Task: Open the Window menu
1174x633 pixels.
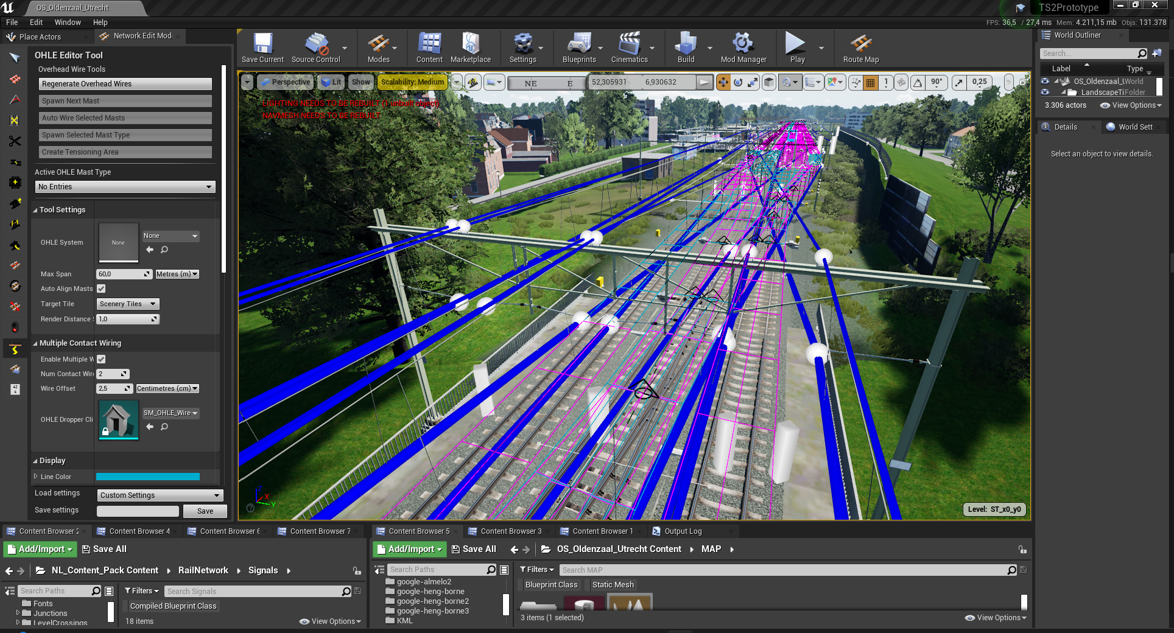Action: (x=68, y=22)
